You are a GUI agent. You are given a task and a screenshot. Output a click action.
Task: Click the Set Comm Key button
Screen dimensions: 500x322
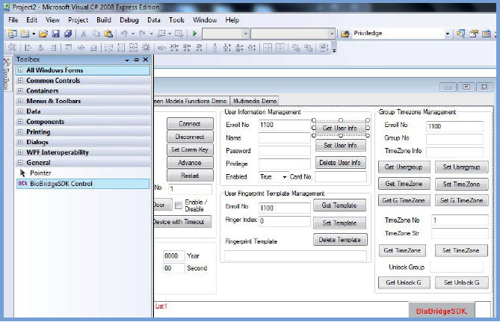pyautogui.click(x=190, y=149)
